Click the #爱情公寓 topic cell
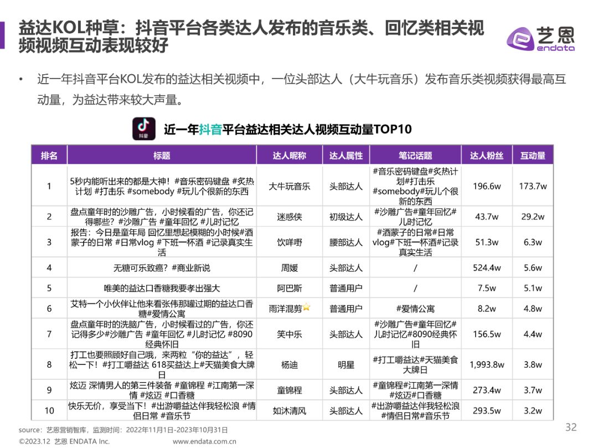598x448 pixels. 415,308
